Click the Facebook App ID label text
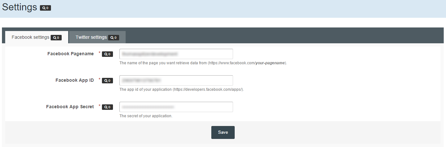 pos(75,80)
